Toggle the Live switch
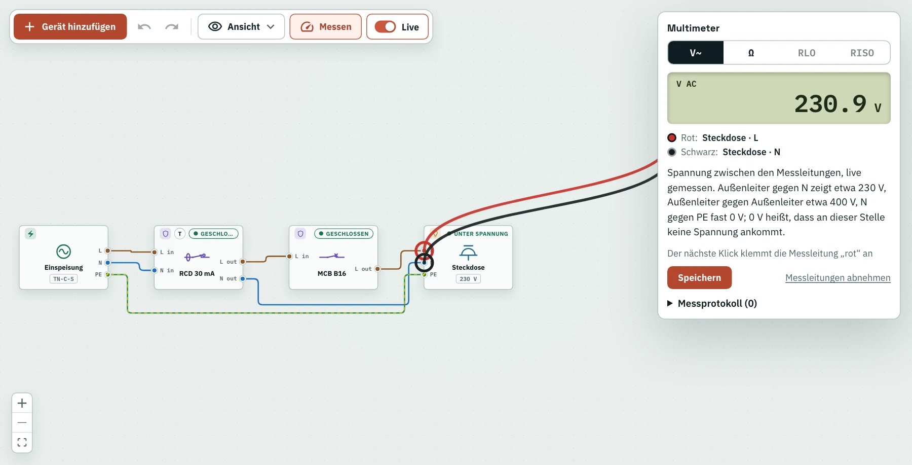Image resolution: width=912 pixels, height=465 pixels. [x=385, y=27]
